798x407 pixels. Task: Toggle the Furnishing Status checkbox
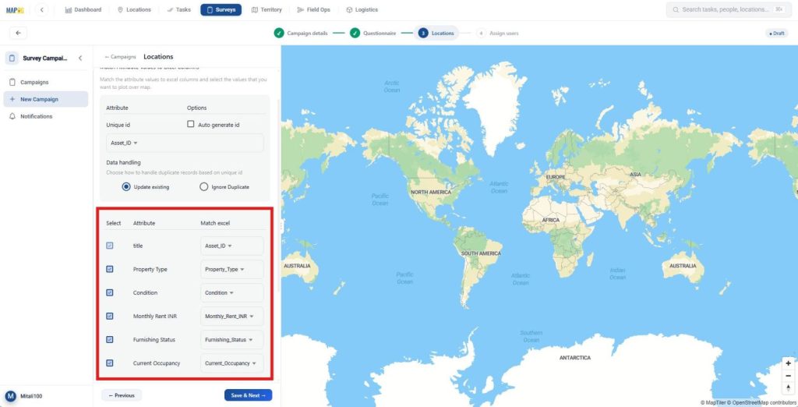pyautogui.click(x=109, y=339)
